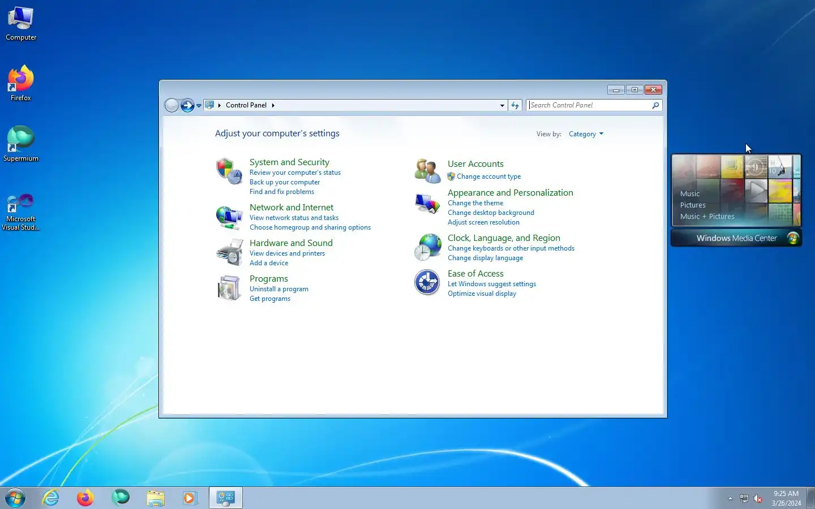Screen dimensions: 815x509
Task: Open the System and Security shield icon
Action: pos(229,171)
